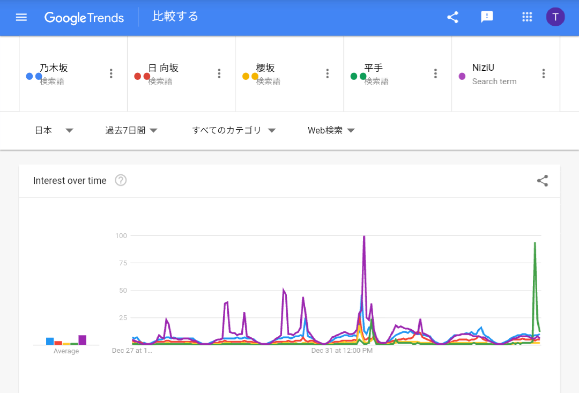The image size is (579, 393).
Task: Click the account avatar labeled T
Action: 555,17
